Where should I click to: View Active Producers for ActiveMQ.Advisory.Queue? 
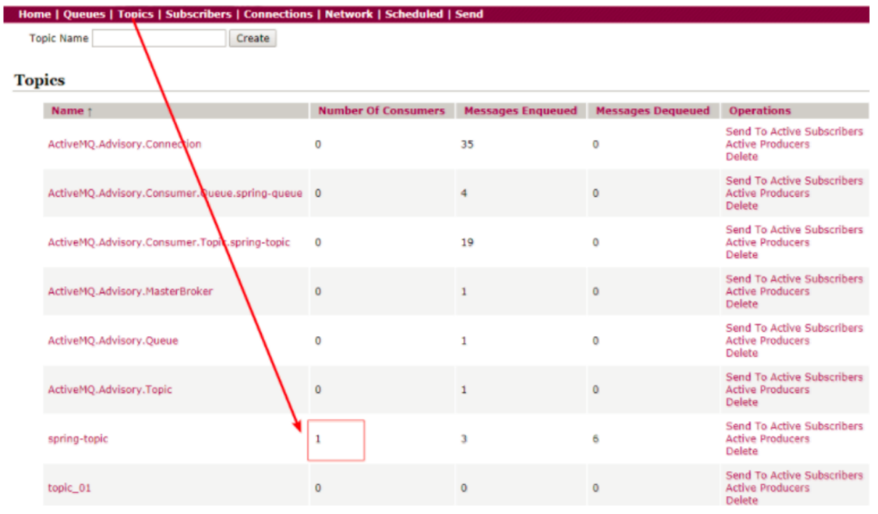(767, 341)
